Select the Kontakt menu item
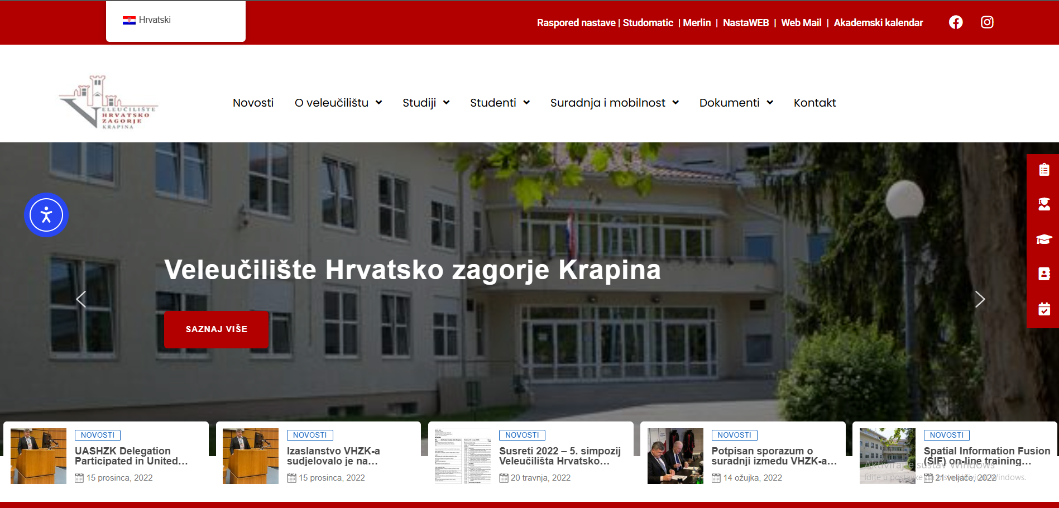 [x=814, y=103]
